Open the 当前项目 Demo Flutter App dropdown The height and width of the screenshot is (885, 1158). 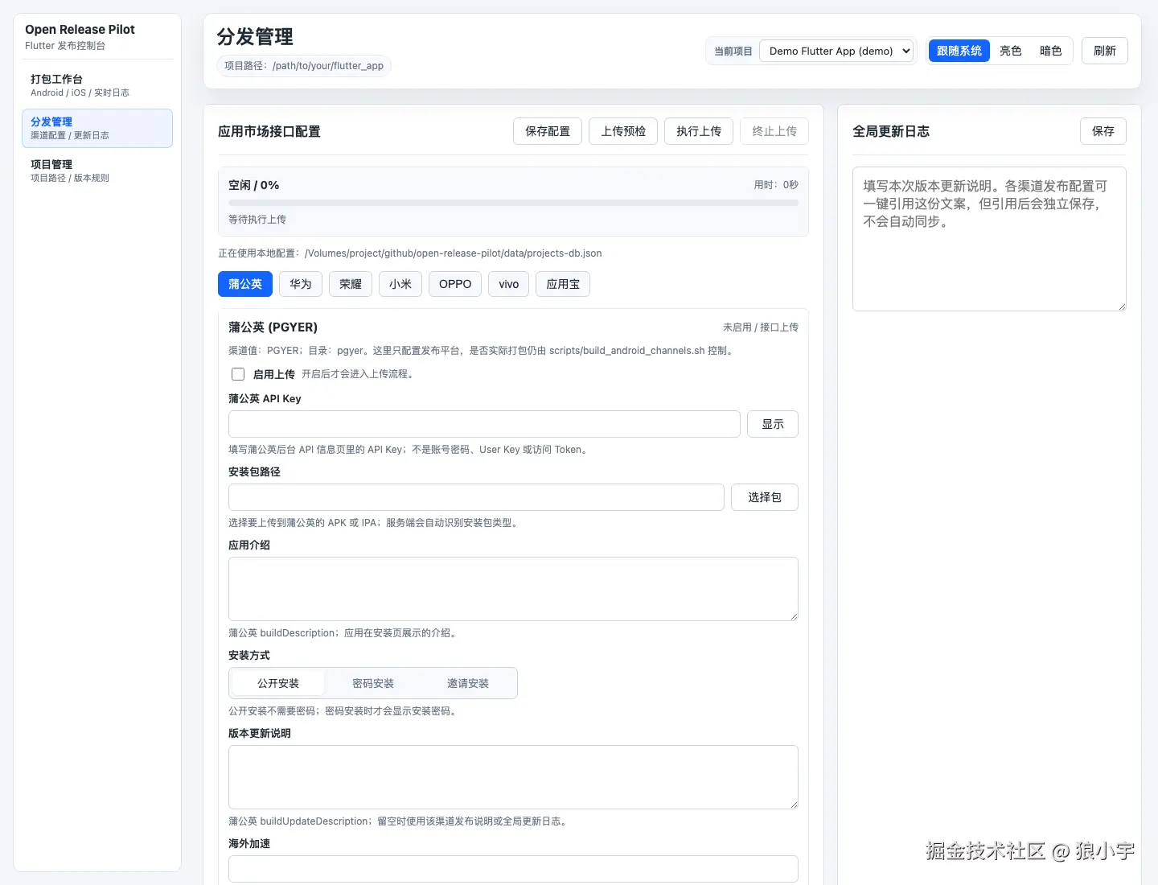(836, 51)
